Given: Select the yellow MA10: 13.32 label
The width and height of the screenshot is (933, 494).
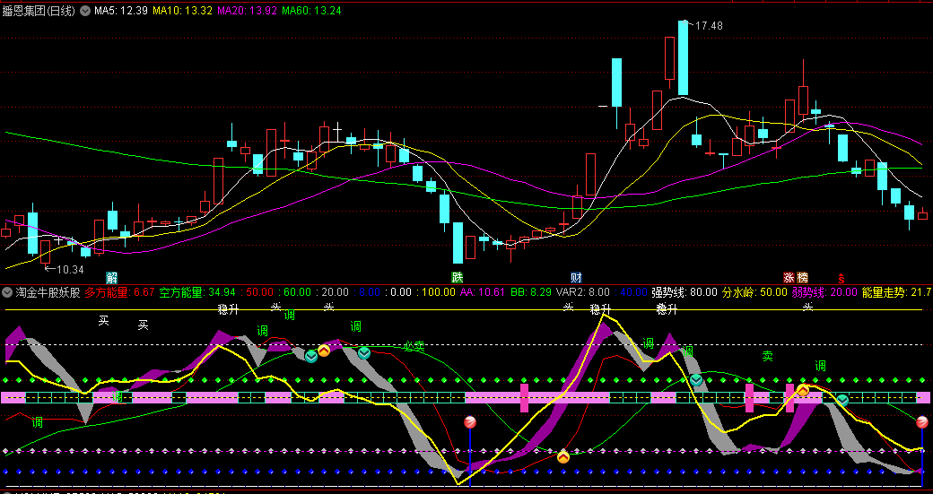Looking at the screenshot, I should coord(182,11).
